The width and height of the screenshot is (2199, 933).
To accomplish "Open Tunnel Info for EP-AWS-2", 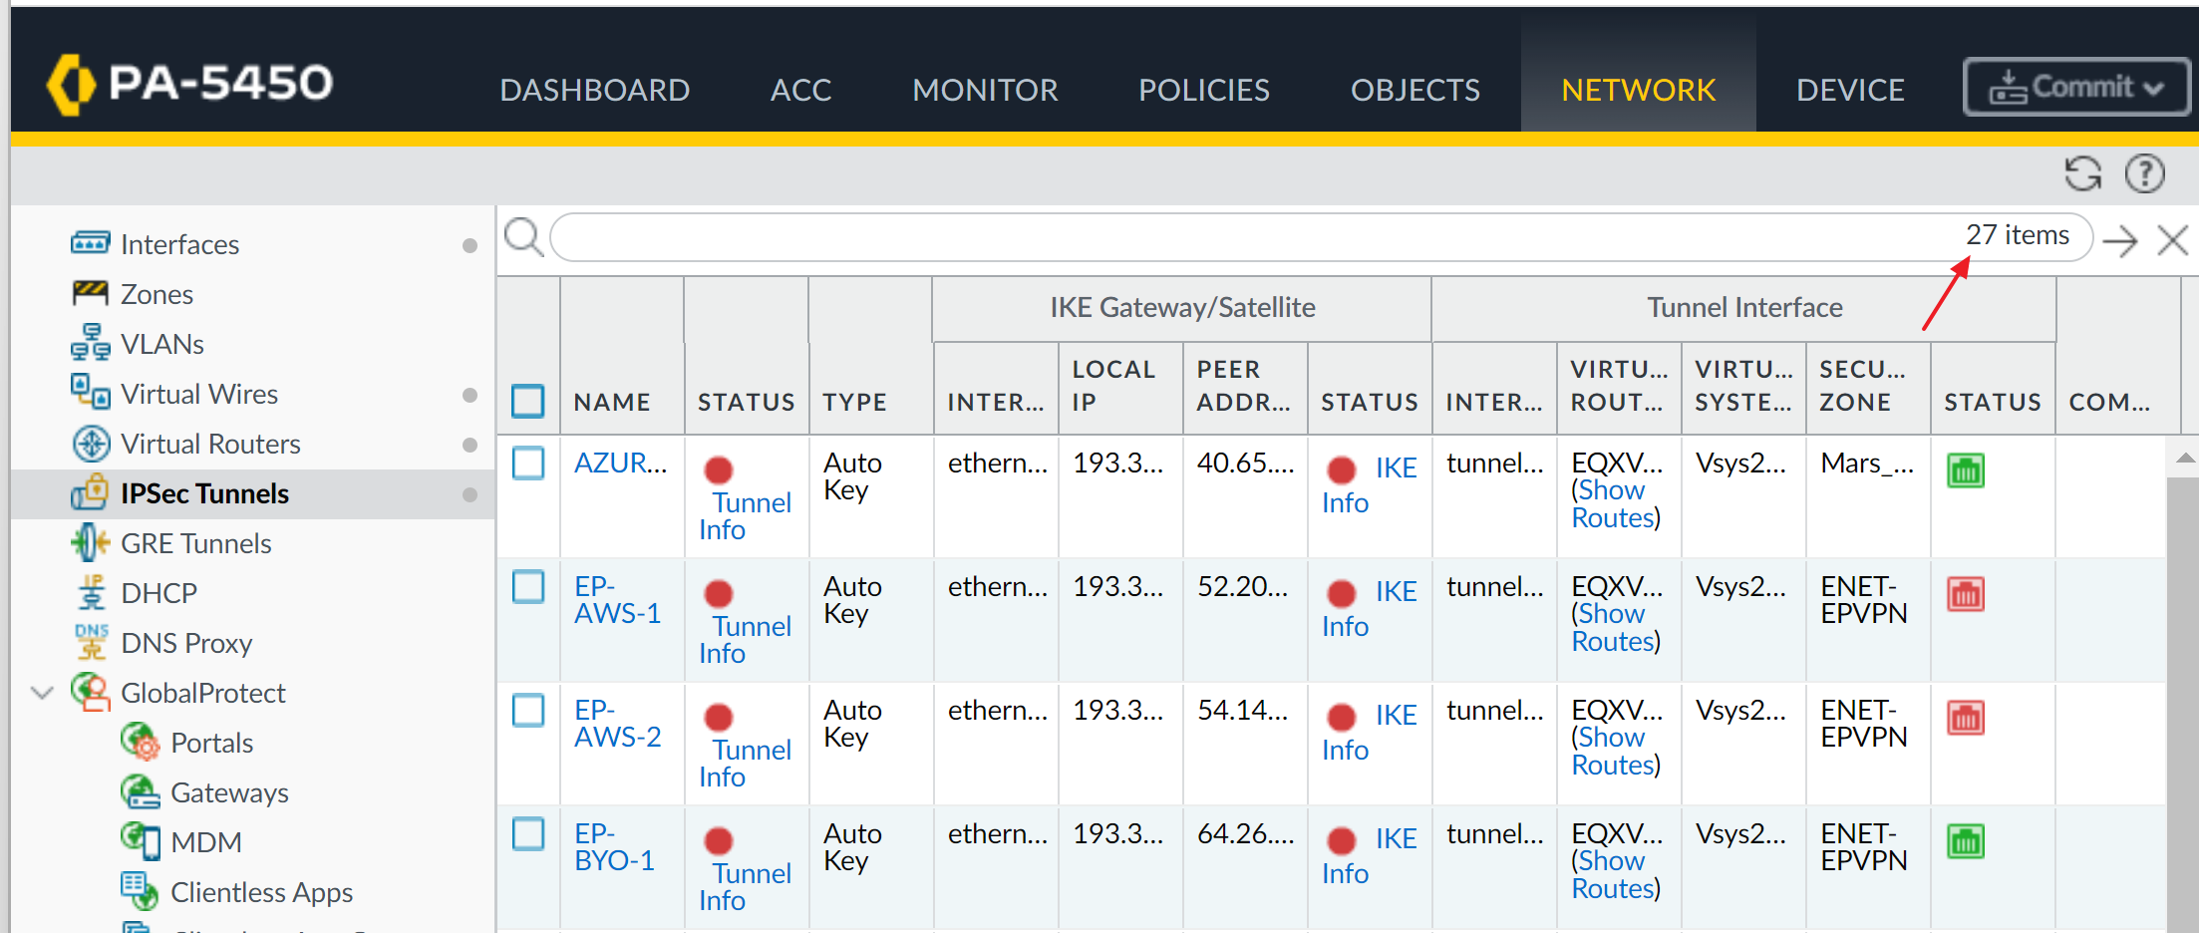I will click(747, 763).
